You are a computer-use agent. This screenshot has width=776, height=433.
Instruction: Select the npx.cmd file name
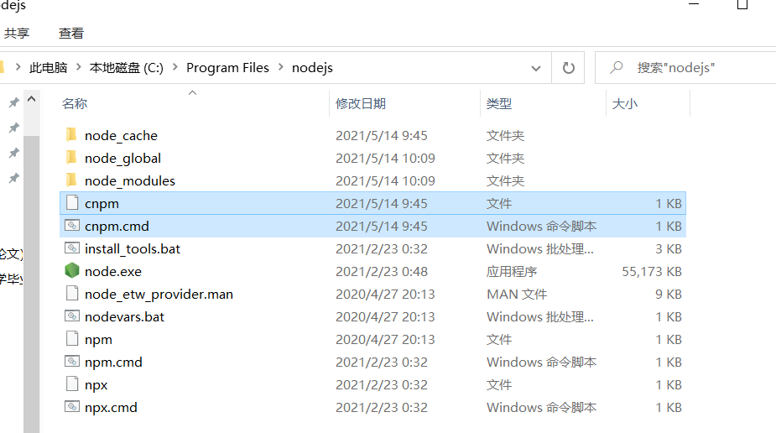111,408
